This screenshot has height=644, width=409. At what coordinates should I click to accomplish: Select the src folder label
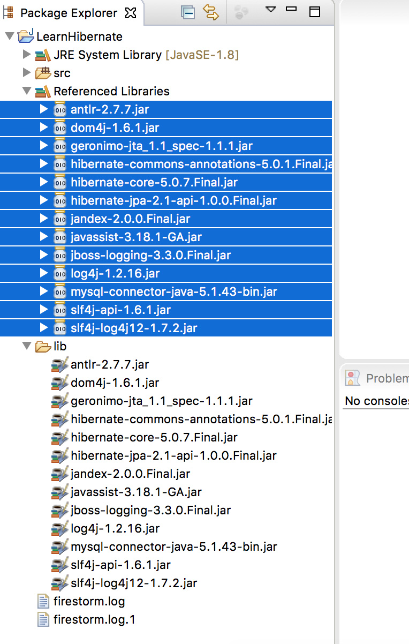click(62, 73)
